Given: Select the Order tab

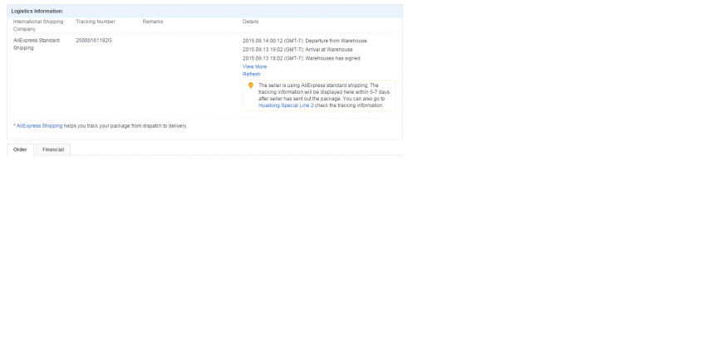Looking at the screenshot, I should [x=20, y=149].
